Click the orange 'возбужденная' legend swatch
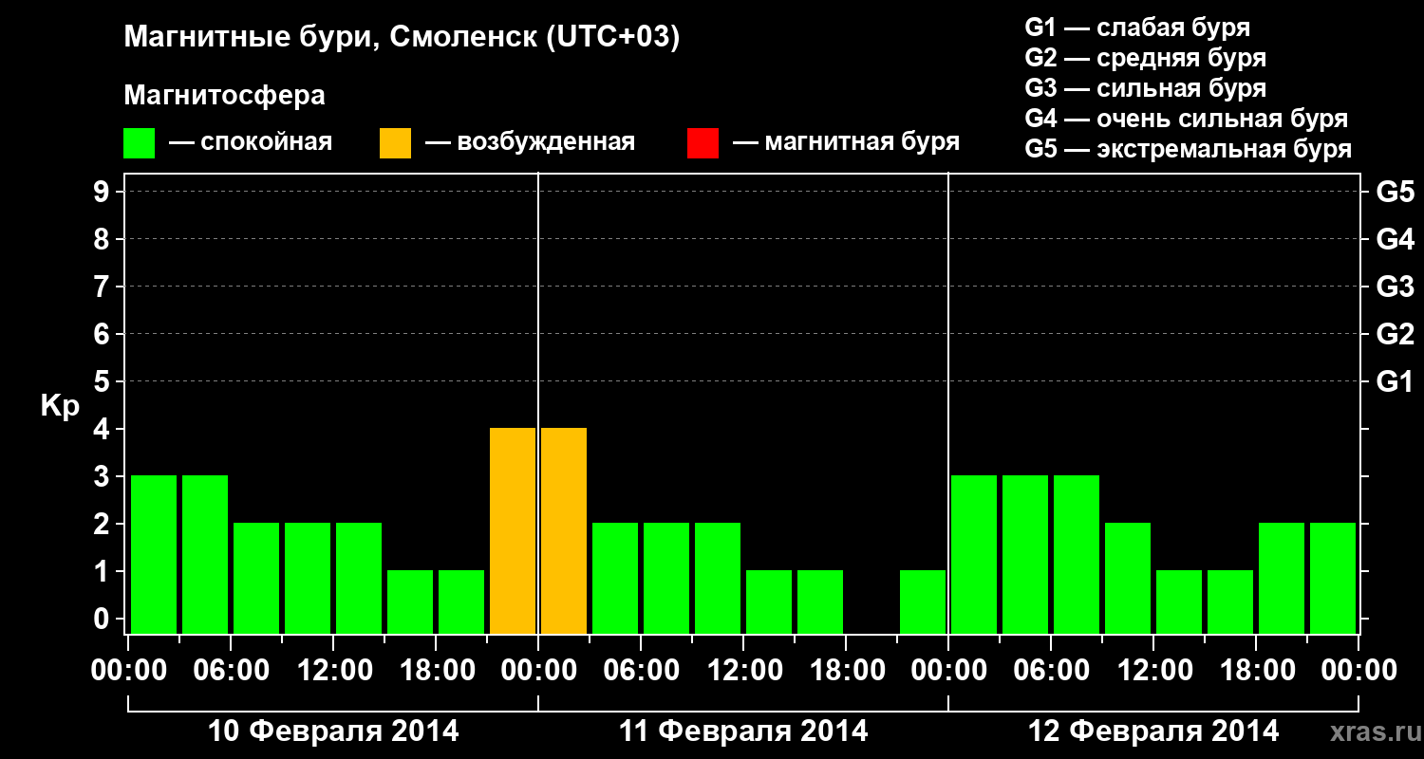This screenshot has height=759, width=1424. pyautogui.click(x=395, y=143)
